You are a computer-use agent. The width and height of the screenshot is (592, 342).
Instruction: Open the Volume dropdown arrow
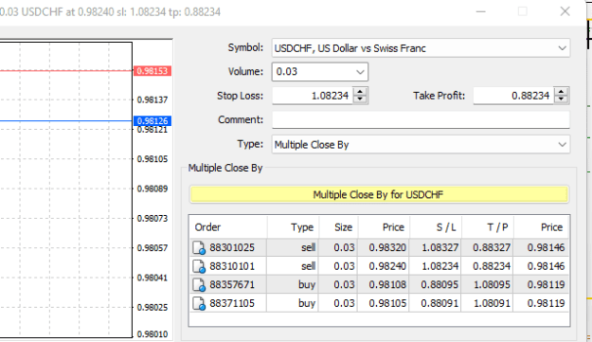pyautogui.click(x=360, y=72)
